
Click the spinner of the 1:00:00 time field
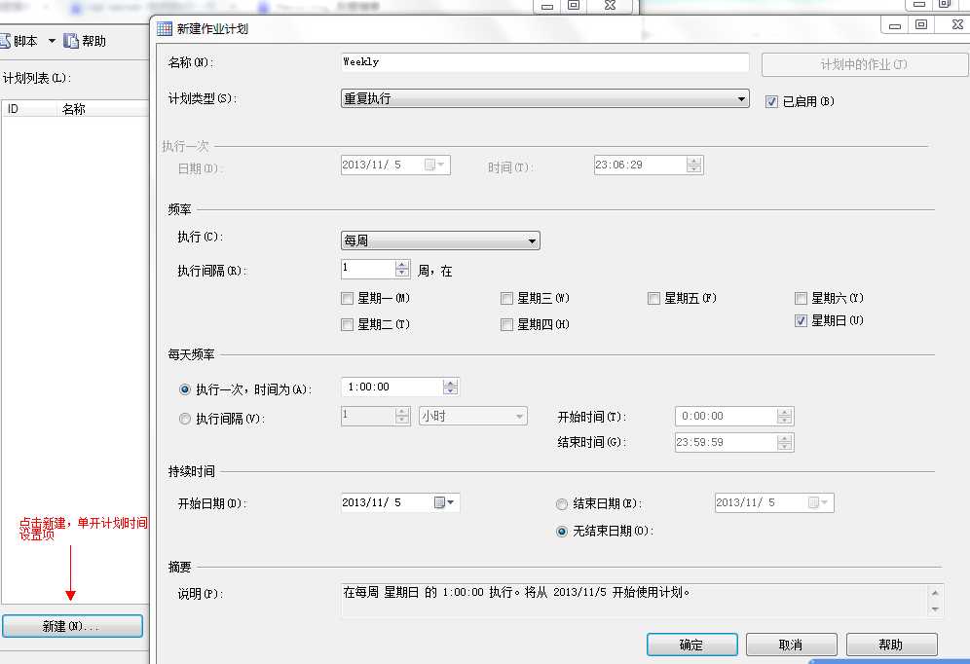tap(450, 387)
